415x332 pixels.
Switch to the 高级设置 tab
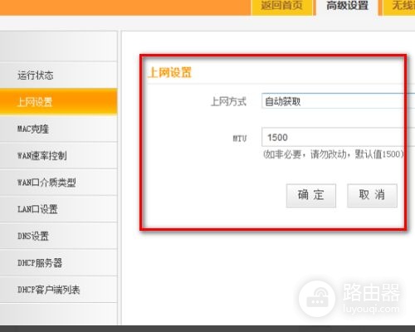tap(347, 7)
